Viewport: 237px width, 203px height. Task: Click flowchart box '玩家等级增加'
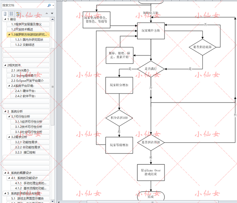119,145
